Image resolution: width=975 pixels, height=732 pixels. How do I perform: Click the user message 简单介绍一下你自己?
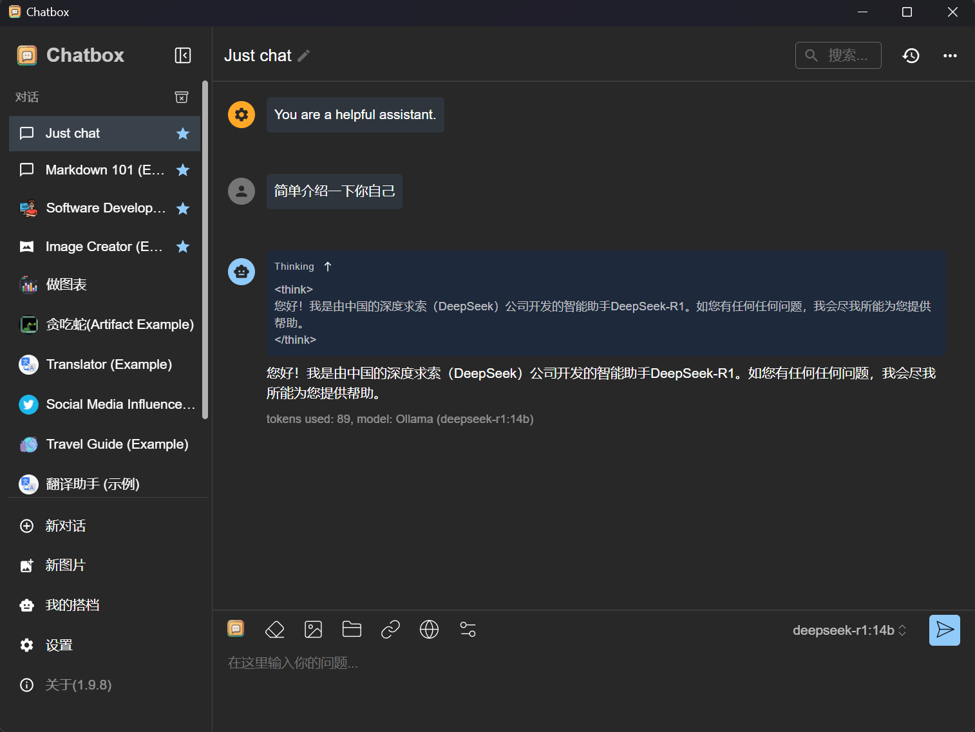click(x=334, y=191)
